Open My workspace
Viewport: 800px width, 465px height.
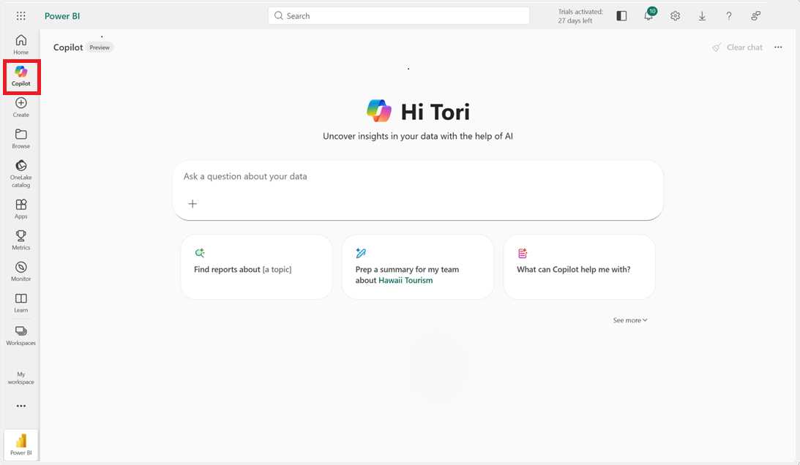tap(20, 377)
